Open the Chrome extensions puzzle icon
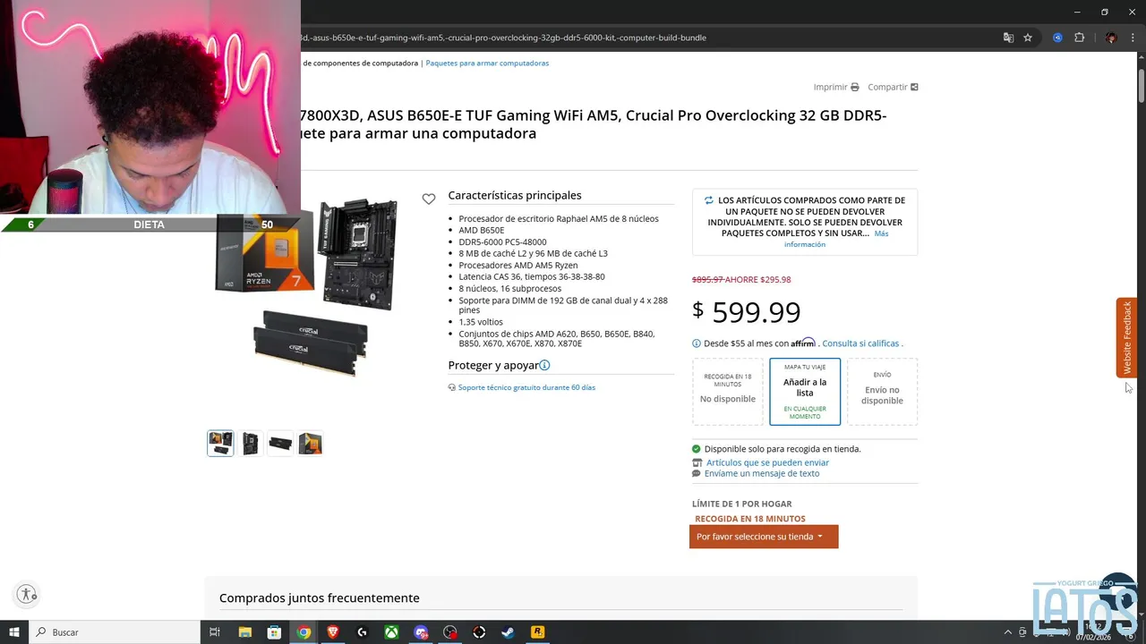This screenshot has height=644, width=1146. 1079,38
